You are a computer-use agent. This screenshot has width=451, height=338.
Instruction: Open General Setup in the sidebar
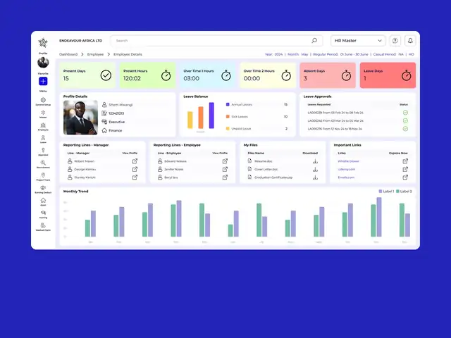[x=43, y=101]
